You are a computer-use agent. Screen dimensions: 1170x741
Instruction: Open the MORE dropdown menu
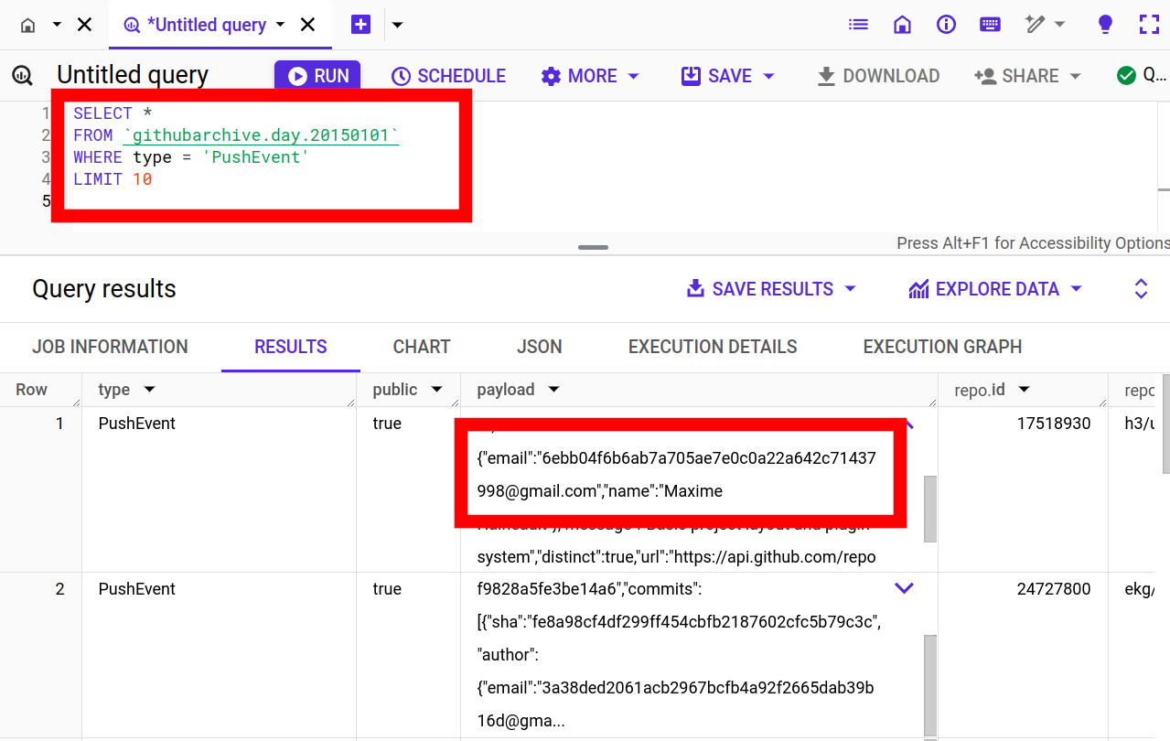tap(591, 76)
